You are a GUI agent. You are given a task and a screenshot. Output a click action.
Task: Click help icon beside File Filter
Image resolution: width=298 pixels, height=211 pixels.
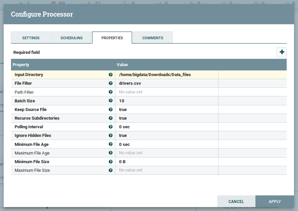[111, 83]
